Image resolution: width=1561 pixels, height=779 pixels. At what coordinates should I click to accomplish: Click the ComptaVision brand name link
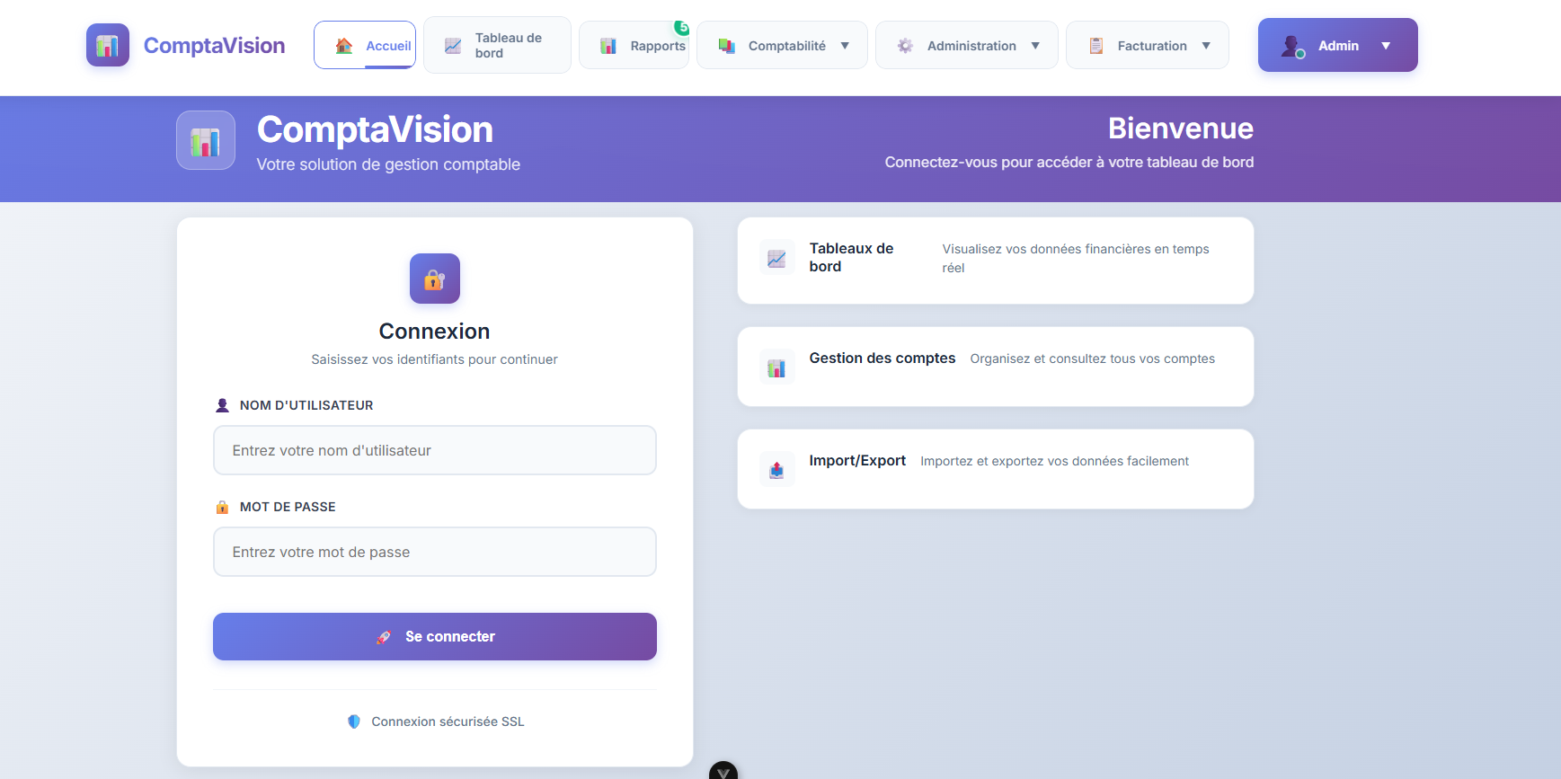point(214,46)
